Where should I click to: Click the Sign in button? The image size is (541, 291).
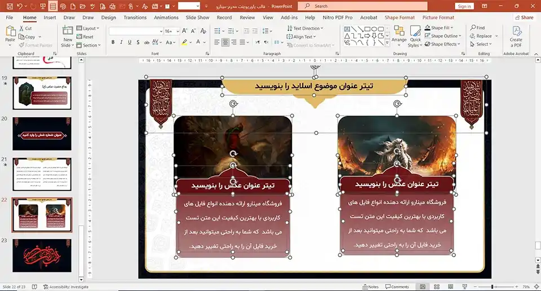[464, 6]
